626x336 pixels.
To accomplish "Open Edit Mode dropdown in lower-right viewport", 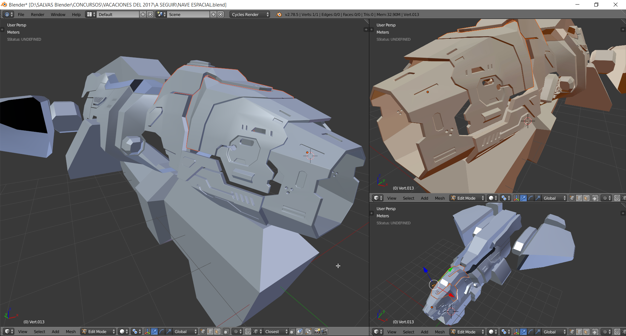I will pyautogui.click(x=467, y=332).
